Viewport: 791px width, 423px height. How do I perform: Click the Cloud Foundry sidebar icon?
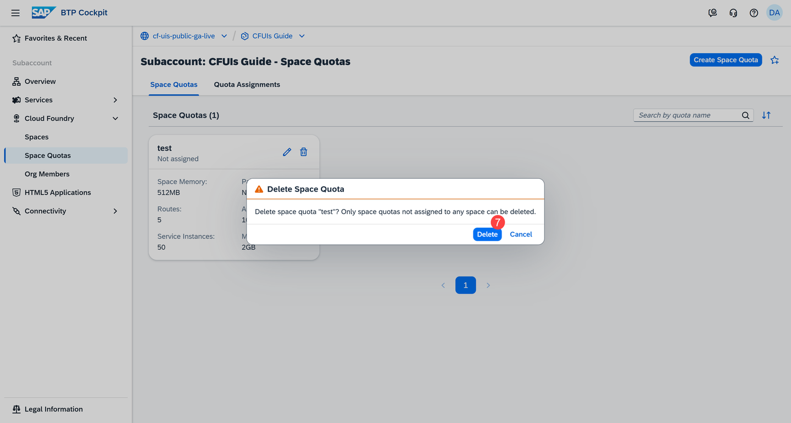[16, 119]
